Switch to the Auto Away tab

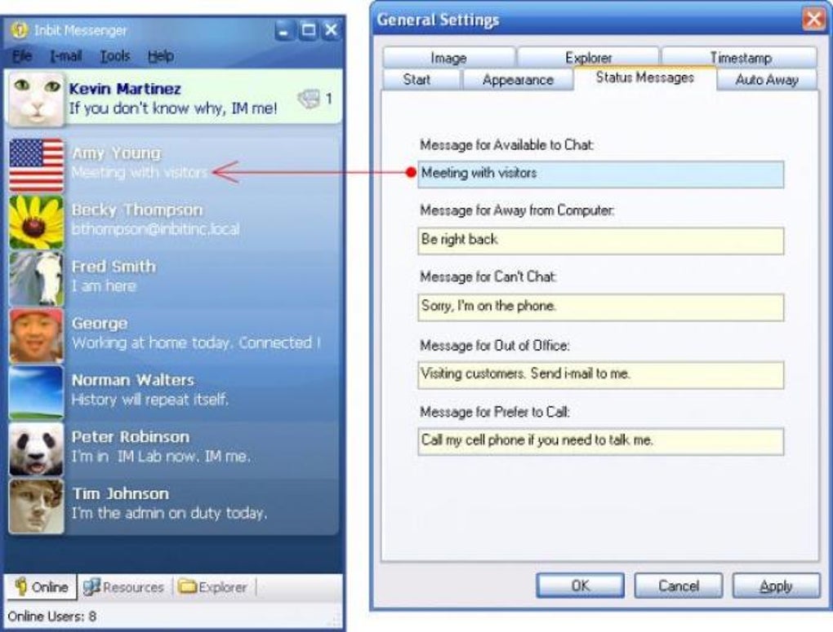click(766, 80)
